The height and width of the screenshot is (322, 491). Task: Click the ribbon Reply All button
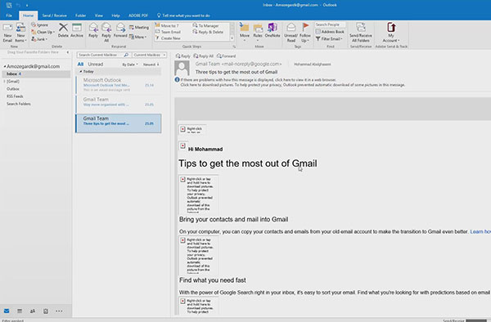tap(106, 33)
